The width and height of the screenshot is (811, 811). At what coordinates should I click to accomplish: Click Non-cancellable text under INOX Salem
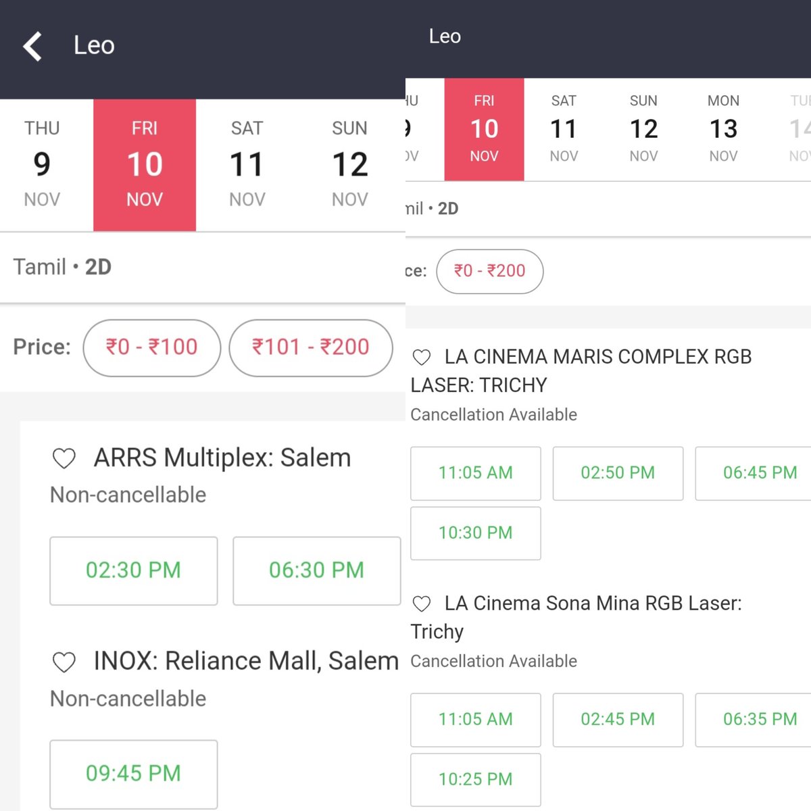click(128, 699)
